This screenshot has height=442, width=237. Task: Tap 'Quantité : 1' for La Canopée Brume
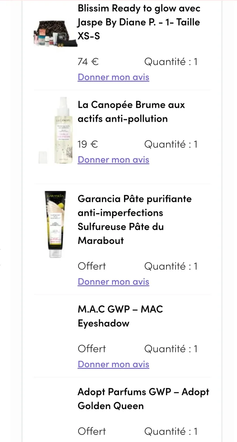click(171, 144)
